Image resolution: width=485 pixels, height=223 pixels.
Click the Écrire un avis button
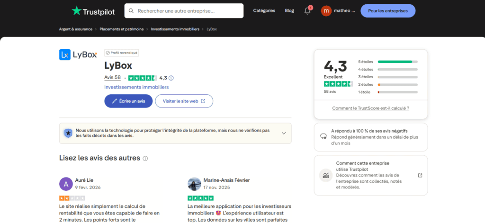(x=128, y=101)
